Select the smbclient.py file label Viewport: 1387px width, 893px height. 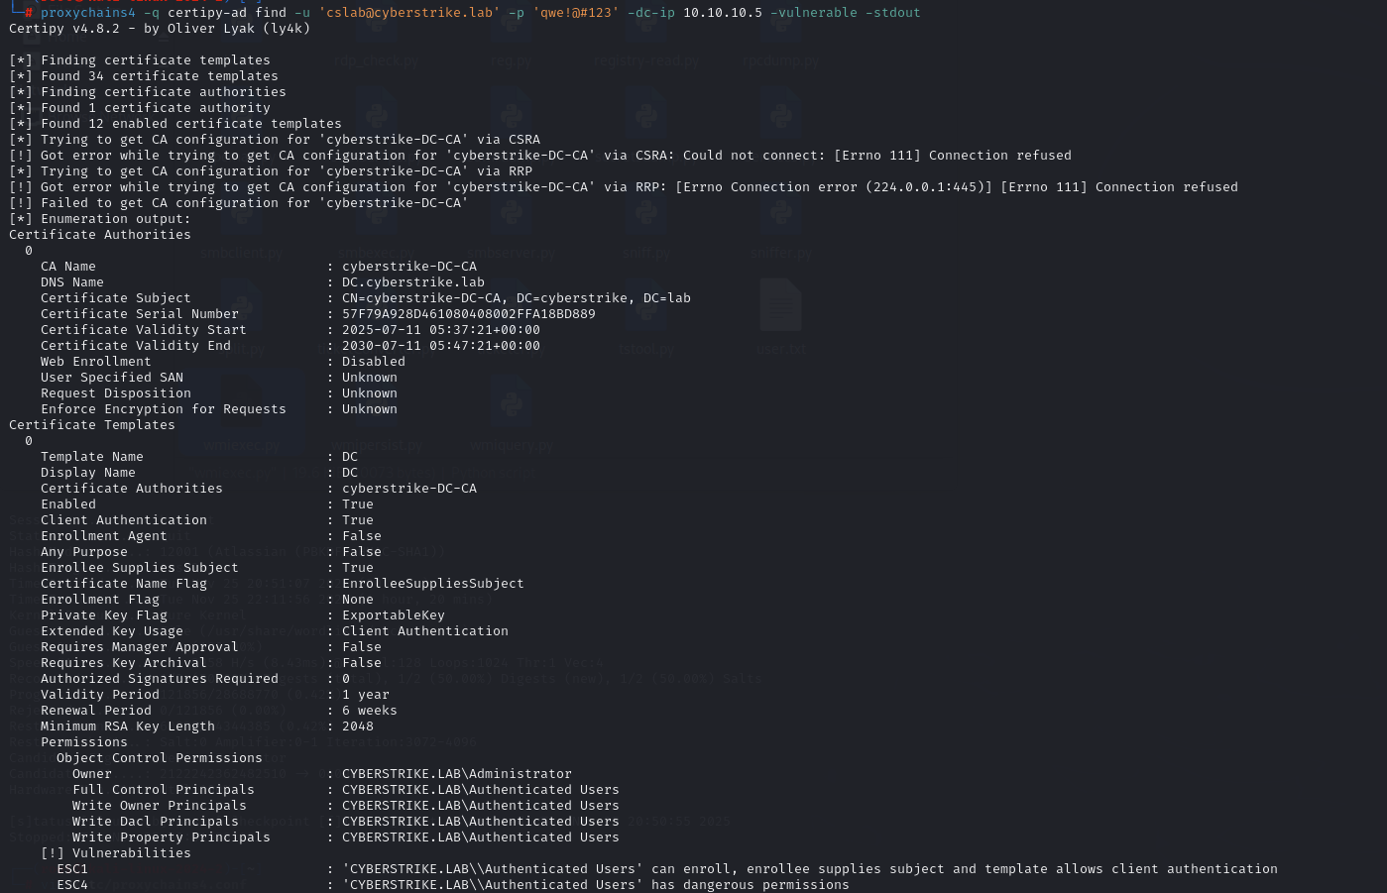click(x=242, y=254)
